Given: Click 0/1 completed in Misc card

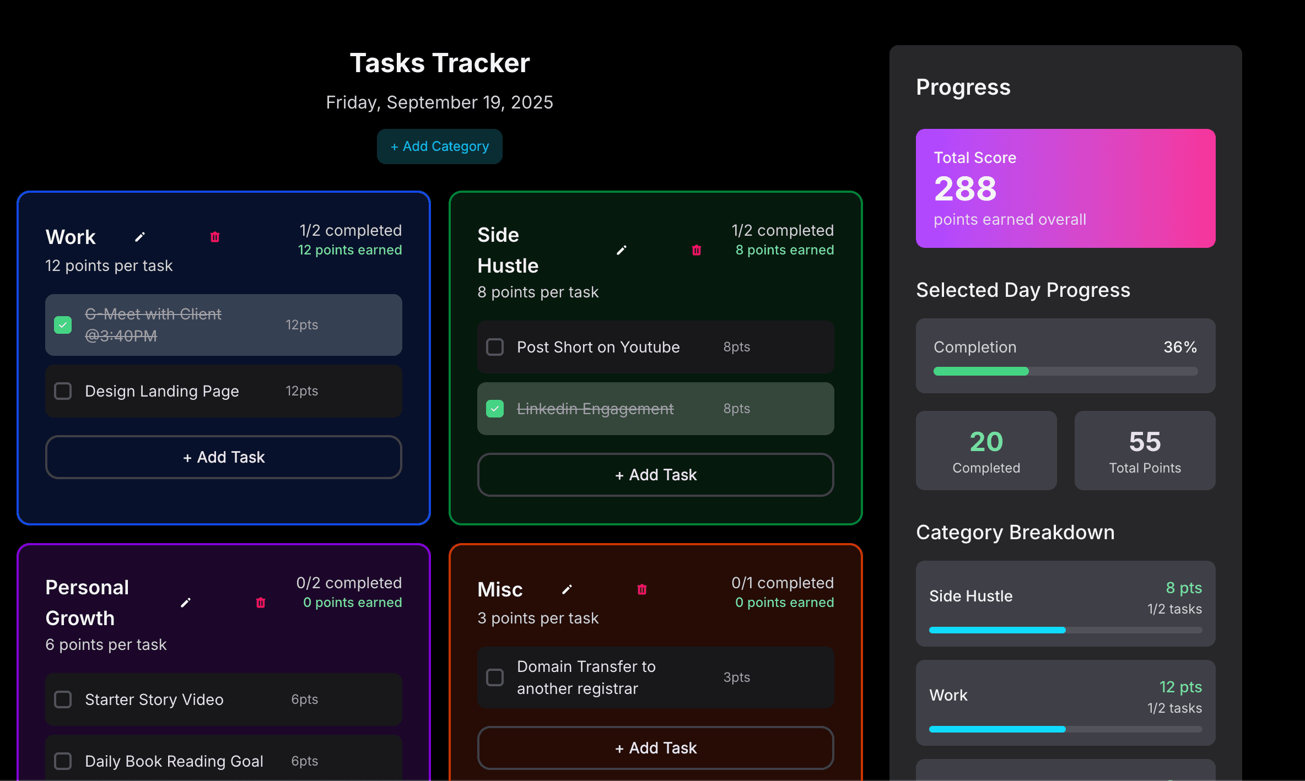Looking at the screenshot, I should 783,583.
